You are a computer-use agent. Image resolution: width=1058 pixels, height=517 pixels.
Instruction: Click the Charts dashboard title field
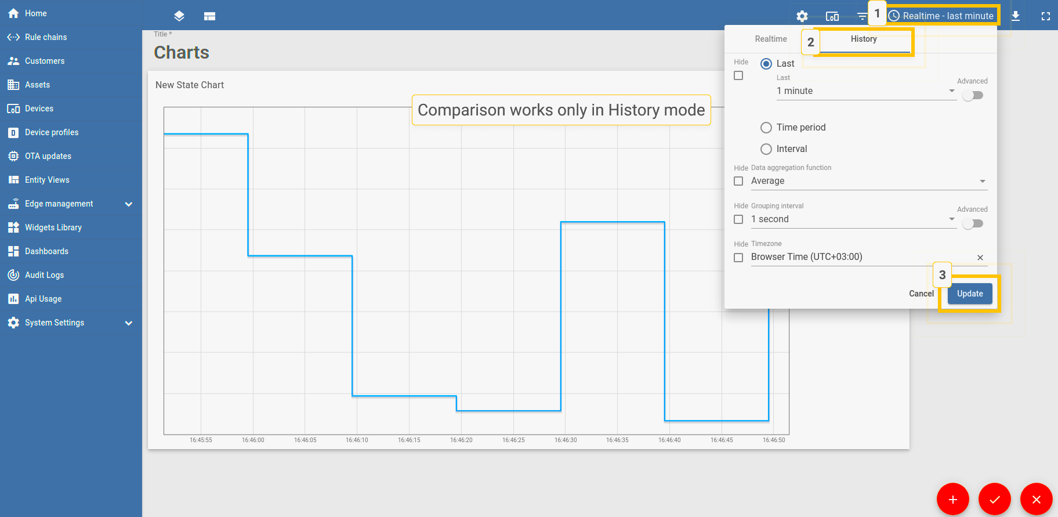[x=182, y=52]
